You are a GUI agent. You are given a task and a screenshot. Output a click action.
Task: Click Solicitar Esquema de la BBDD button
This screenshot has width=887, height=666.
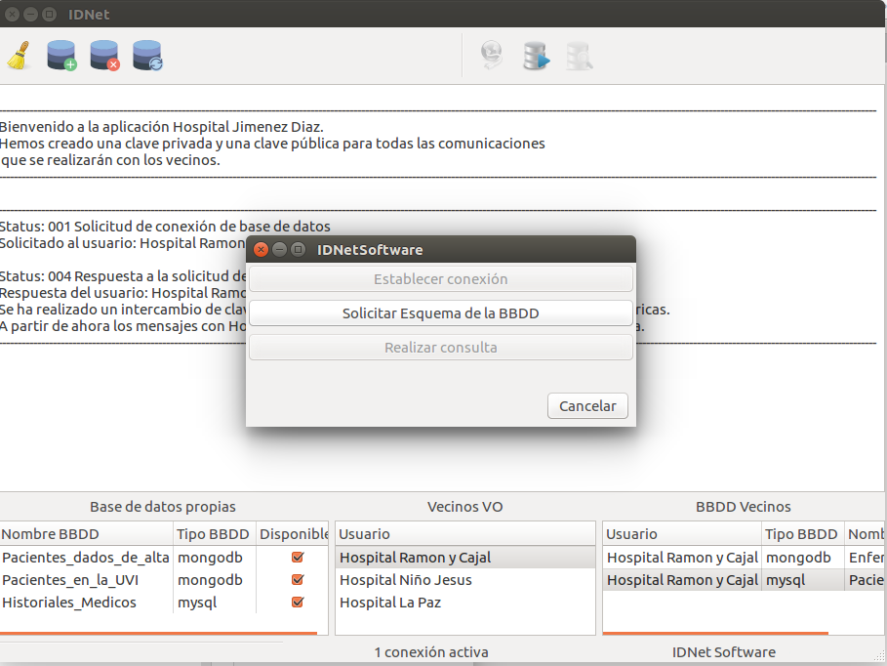point(441,313)
